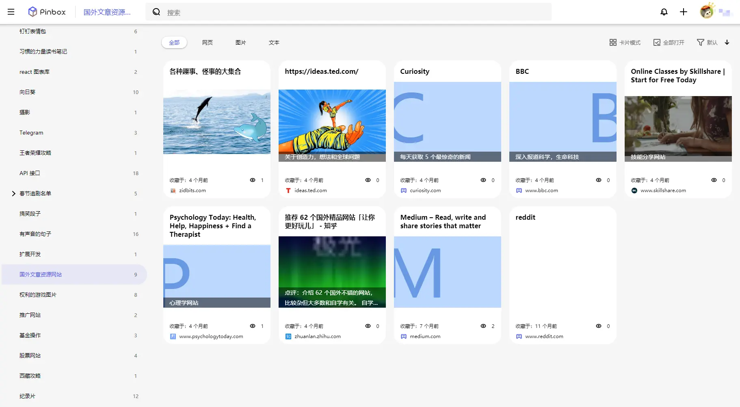Open the Curiosity card title

415,71
